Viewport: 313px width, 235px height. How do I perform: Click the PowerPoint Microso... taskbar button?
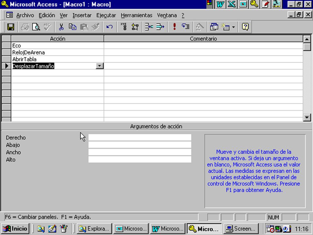click(131, 228)
